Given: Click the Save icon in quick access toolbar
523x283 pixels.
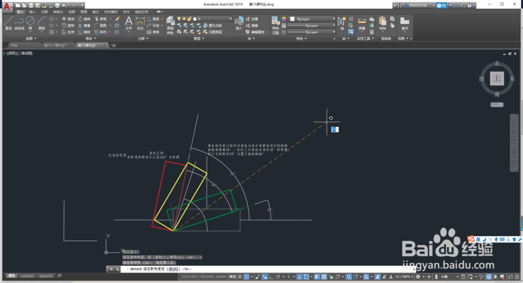Looking at the screenshot, I should point(31,5).
